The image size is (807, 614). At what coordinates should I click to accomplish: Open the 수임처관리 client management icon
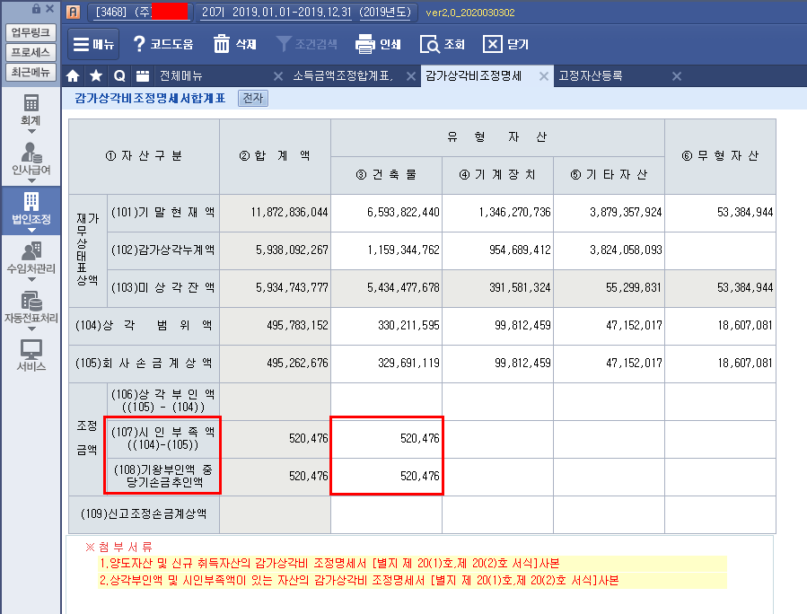click(31, 251)
